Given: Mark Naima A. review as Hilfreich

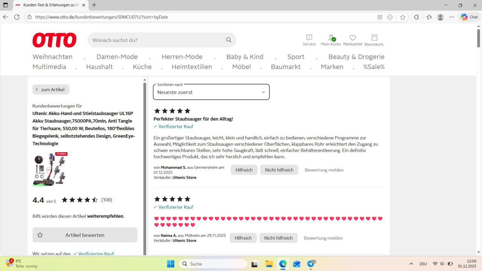Looking at the screenshot, I should (243, 238).
